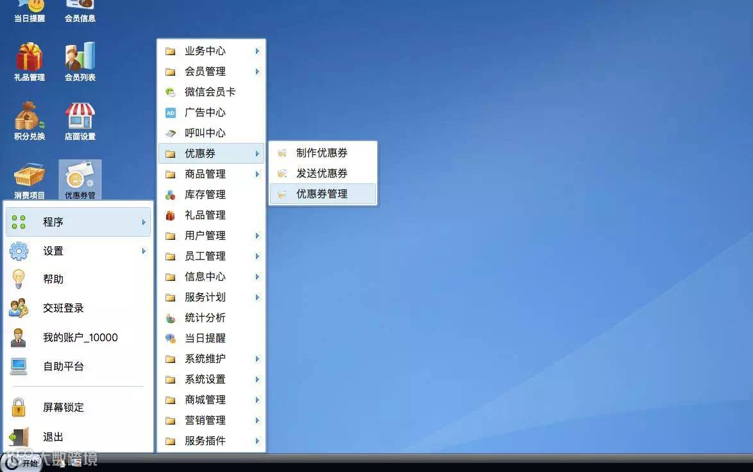Viewport: 753px width, 472px height.
Task: Open the 店面设置 desktop icon
Action: [80, 121]
